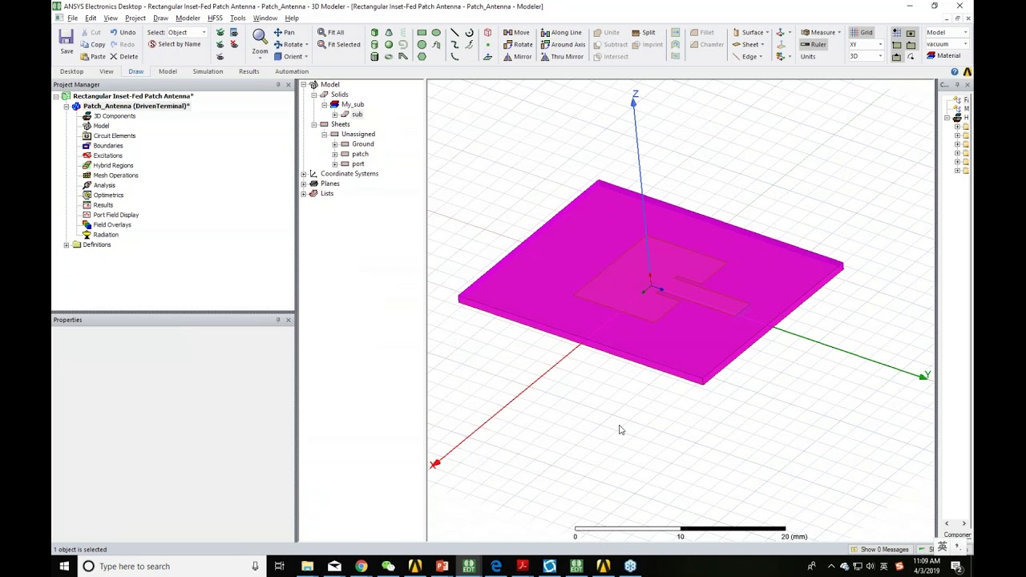Image resolution: width=1026 pixels, height=577 pixels.
Task: Draw an ellipse sheet
Action: (436, 33)
